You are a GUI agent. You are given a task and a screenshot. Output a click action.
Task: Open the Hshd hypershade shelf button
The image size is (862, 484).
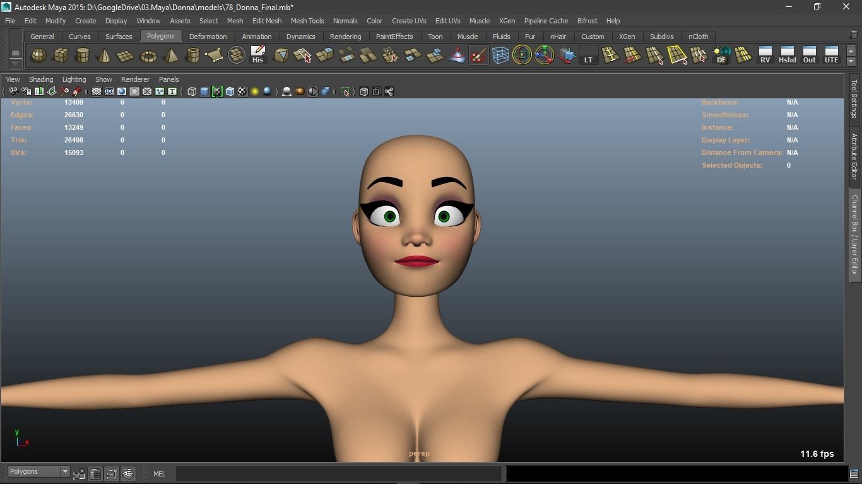(x=787, y=55)
